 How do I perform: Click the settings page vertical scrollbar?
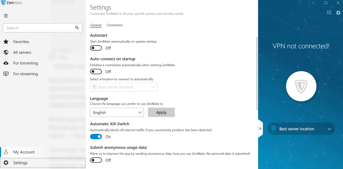click(257, 74)
